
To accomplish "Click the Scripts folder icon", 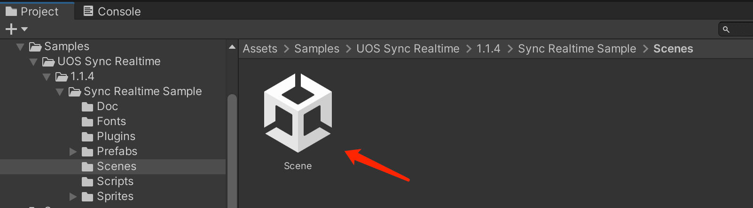I will pyautogui.click(x=87, y=182).
